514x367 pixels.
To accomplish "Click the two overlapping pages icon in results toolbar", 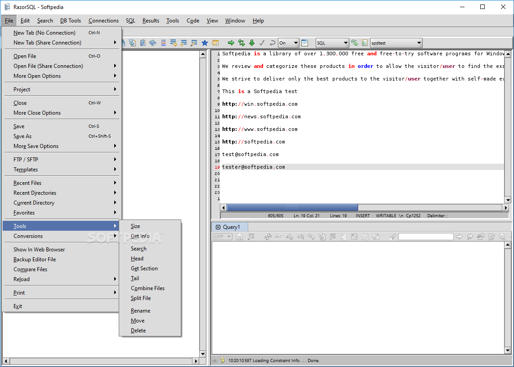I will click(x=365, y=237).
